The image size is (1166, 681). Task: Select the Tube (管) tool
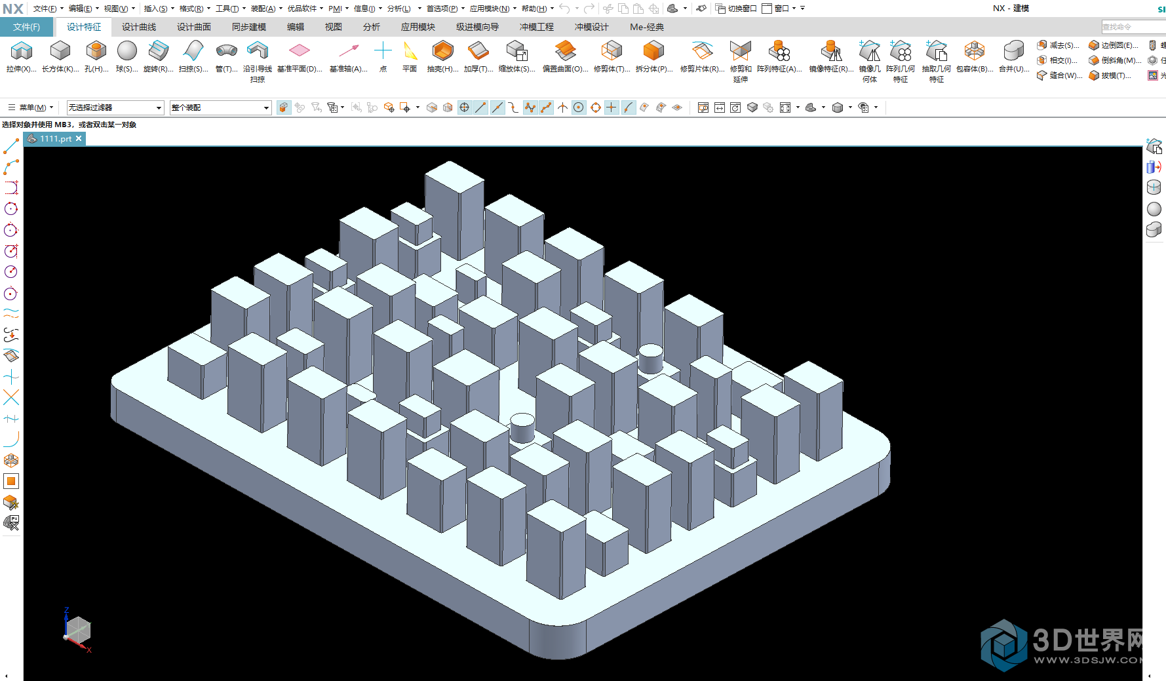coord(227,56)
